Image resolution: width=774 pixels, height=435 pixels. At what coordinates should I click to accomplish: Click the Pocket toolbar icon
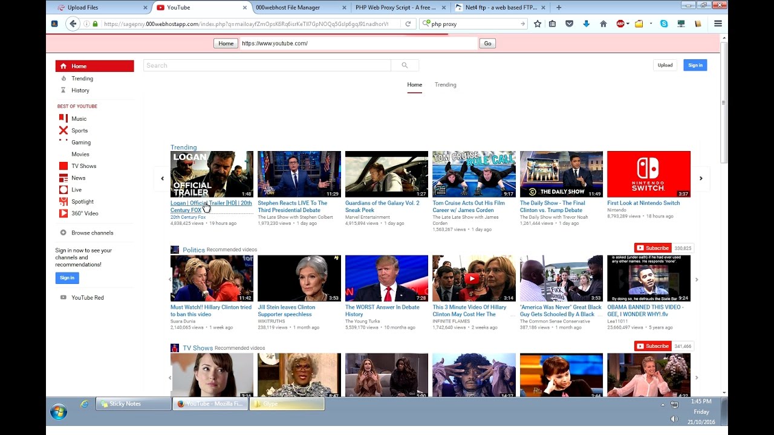(x=569, y=24)
